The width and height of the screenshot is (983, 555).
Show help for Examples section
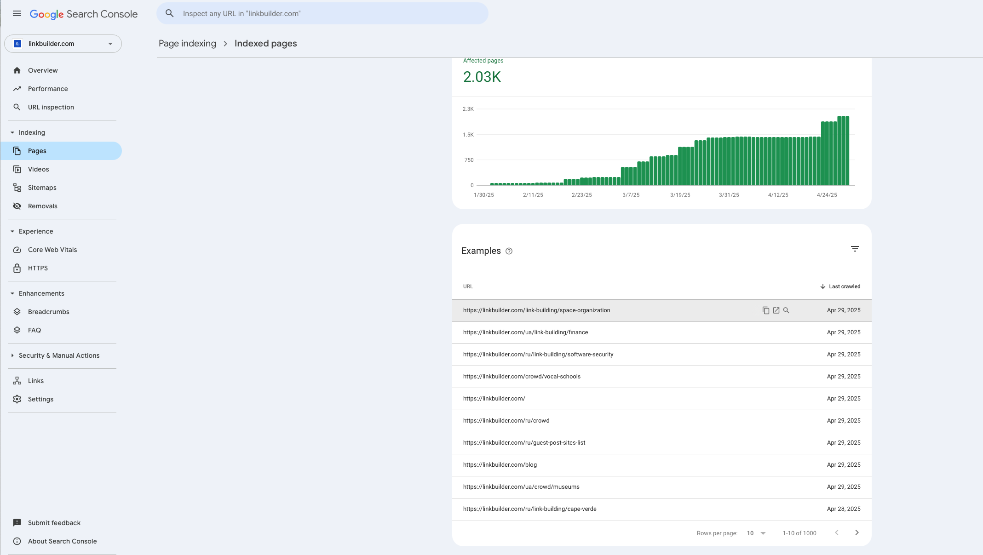click(509, 251)
